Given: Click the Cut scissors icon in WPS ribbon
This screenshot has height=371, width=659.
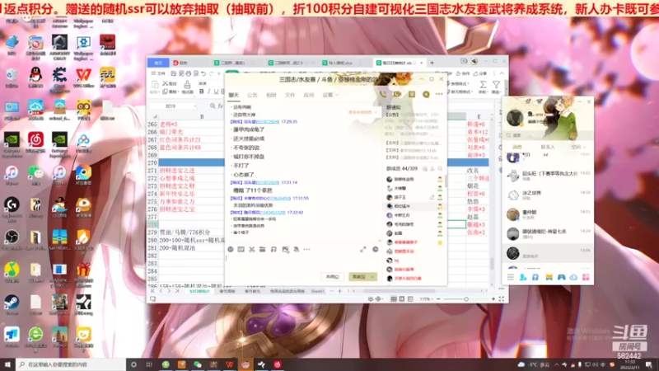Looking at the screenshot, I should pyautogui.click(x=166, y=83).
